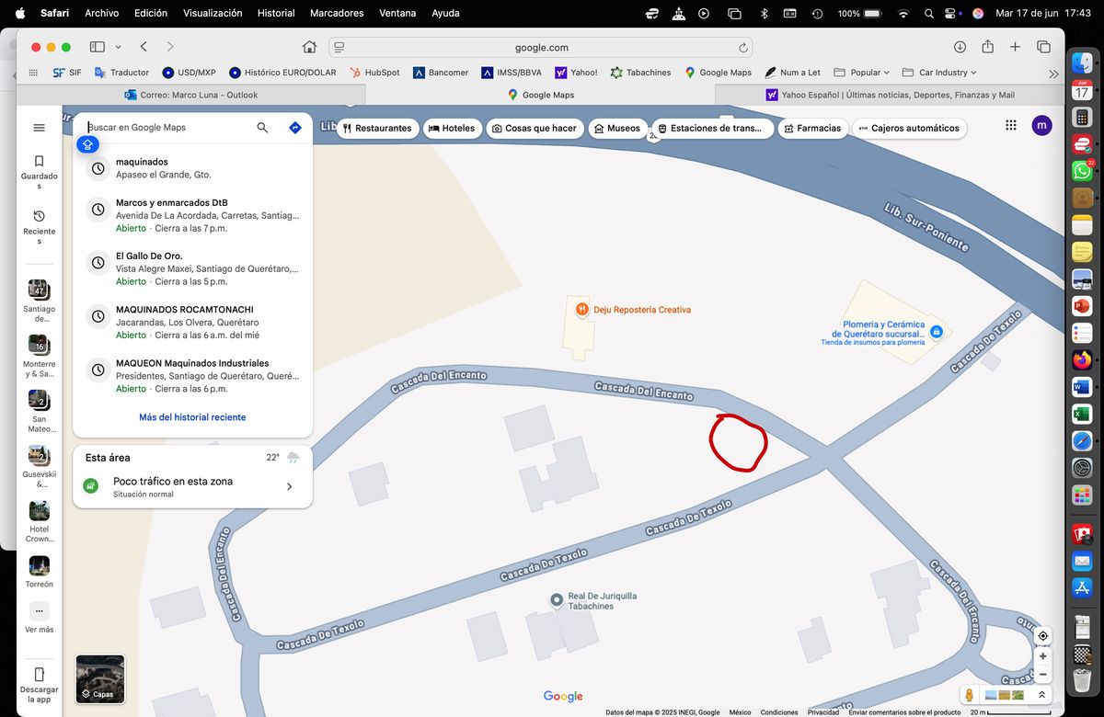This screenshot has width=1104, height=717.
Task: Go back in Safari
Action: tap(144, 47)
